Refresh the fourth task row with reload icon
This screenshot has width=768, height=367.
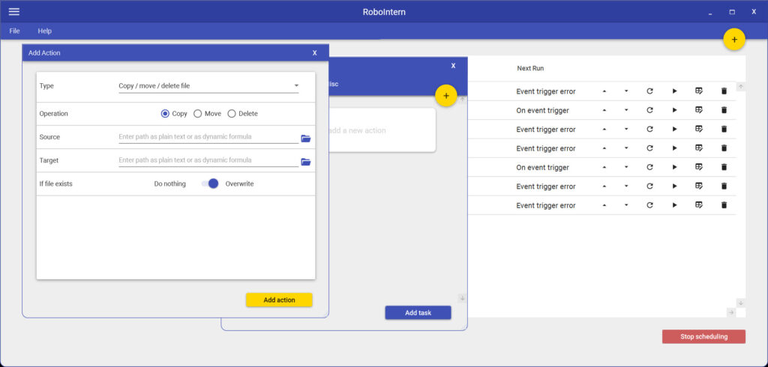(x=650, y=148)
